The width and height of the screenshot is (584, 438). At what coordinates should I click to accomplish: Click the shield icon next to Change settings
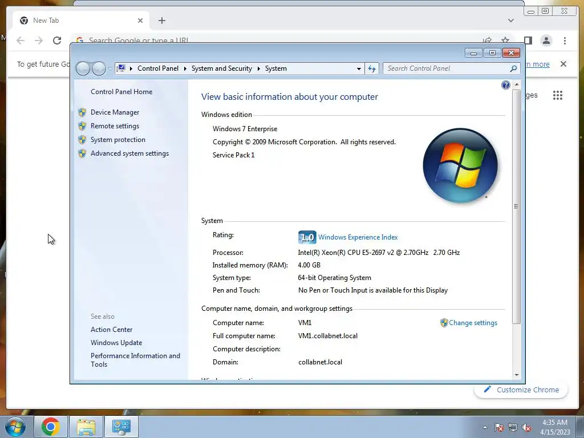pyautogui.click(x=444, y=323)
